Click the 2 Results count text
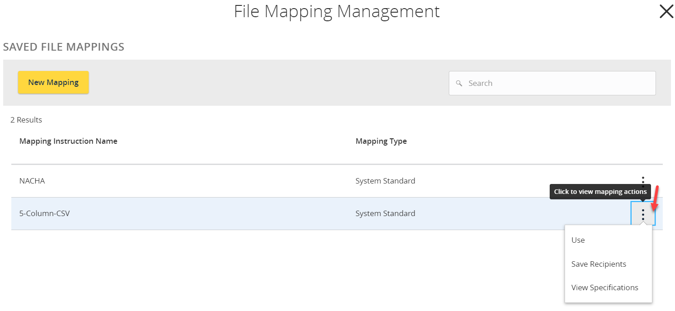Viewport: 675px width, 311px height. tap(26, 120)
